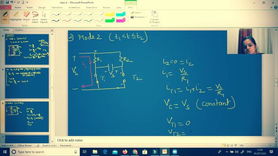This screenshot has height=156, width=278.
Task: Open the Home ribbon tab
Action: click(18, 7)
